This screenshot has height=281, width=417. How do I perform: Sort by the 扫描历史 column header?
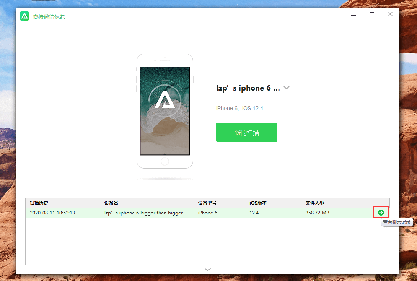(39, 203)
